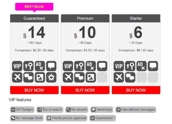Click the Guaranteed * feature tag

pyautogui.click(x=103, y=118)
